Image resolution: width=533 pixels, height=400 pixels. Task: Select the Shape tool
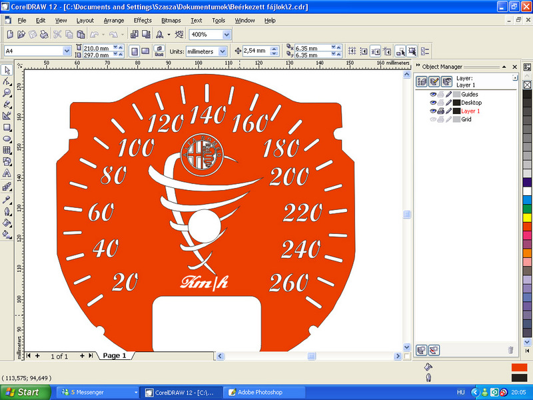coord(7,81)
